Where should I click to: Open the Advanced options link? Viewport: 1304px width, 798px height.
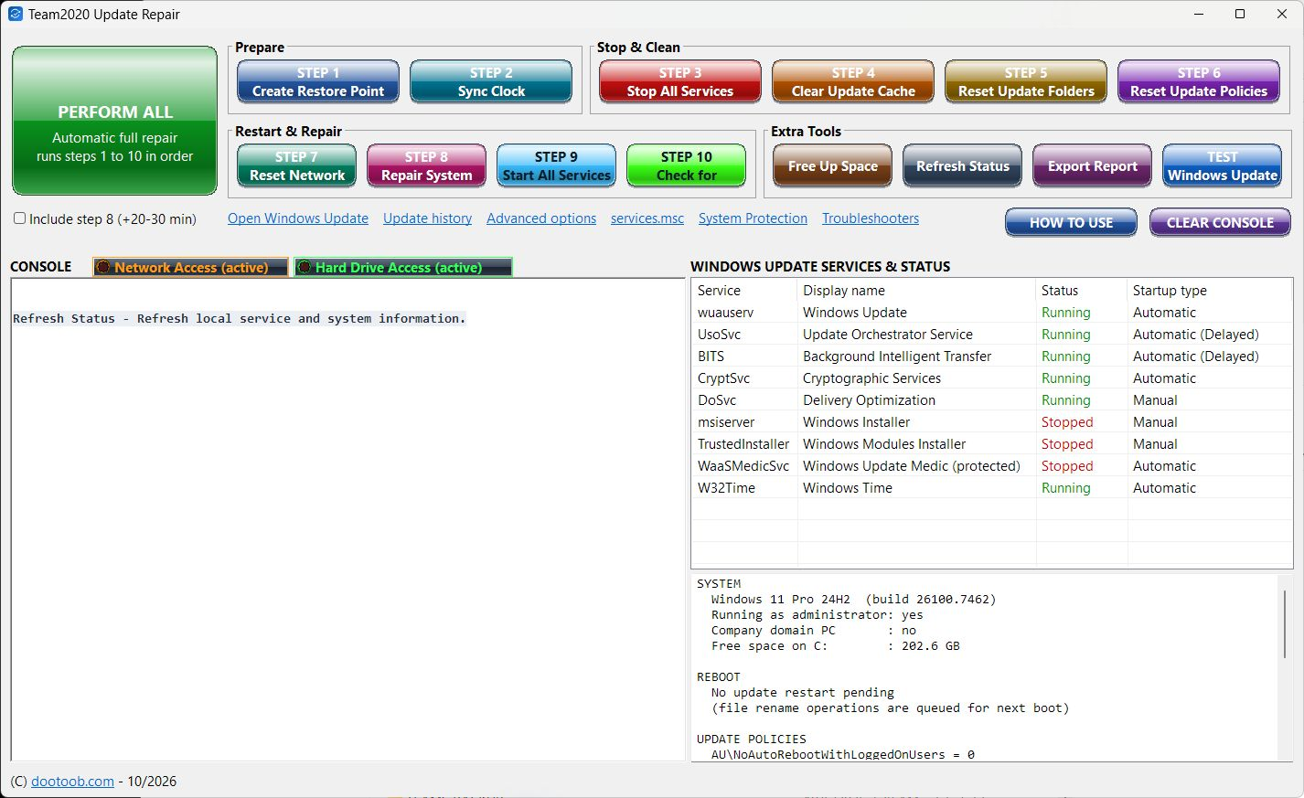pyautogui.click(x=541, y=218)
